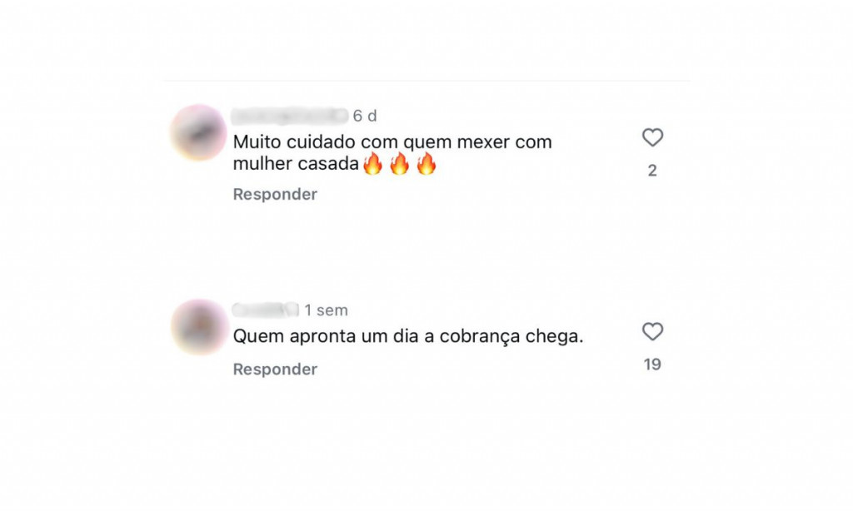This screenshot has height=511, width=853.
Task: Select Responder under 'Quem apronta' comment
Action: tap(275, 370)
